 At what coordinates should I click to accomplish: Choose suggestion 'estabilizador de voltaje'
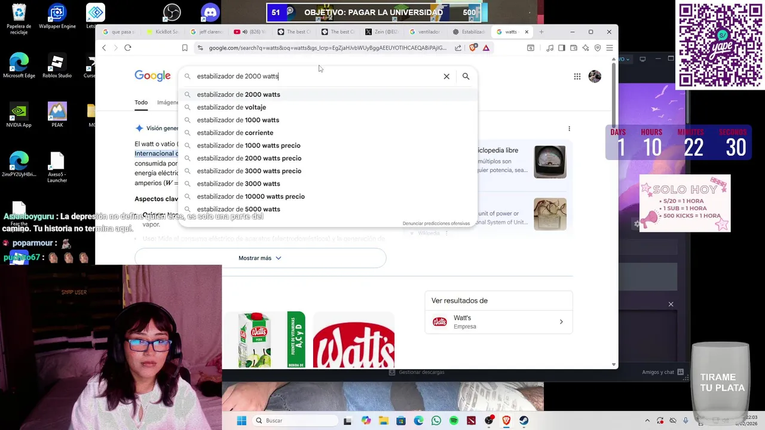(x=328, y=107)
